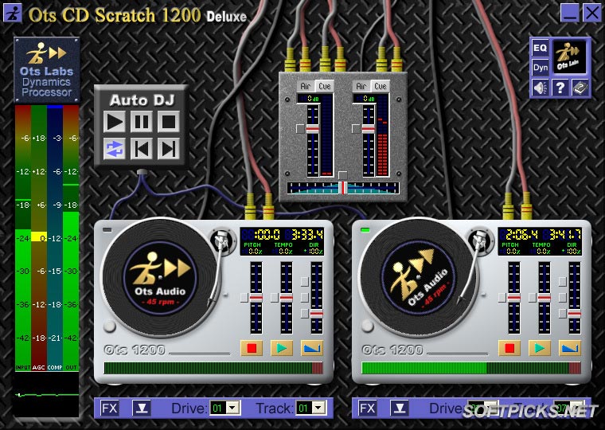Skip to previous track in Auto DJ
This screenshot has height=430, width=605.
click(x=142, y=148)
